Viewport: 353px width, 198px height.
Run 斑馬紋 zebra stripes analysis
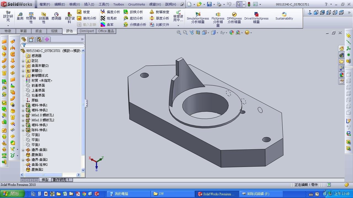click(103, 18)
